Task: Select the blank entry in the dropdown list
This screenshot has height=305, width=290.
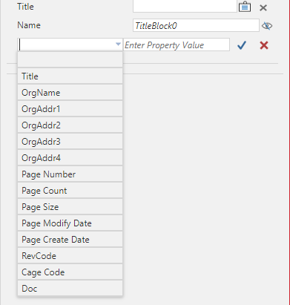Action: coord(70,59)
